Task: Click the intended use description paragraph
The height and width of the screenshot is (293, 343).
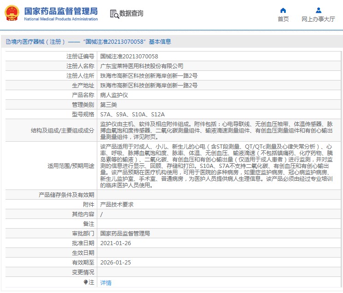Action: pos(216,166)
